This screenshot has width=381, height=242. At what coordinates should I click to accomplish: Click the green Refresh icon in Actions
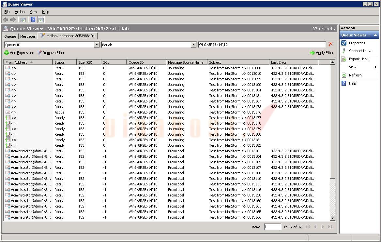[x=344, y=75]
